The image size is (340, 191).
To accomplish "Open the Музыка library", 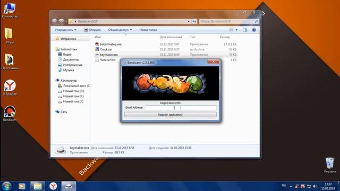I will point(69,70).
